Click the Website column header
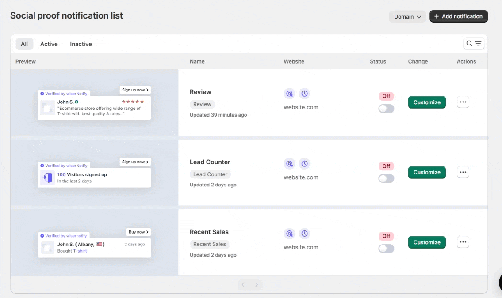502x298 pixels. pos(294,62)
